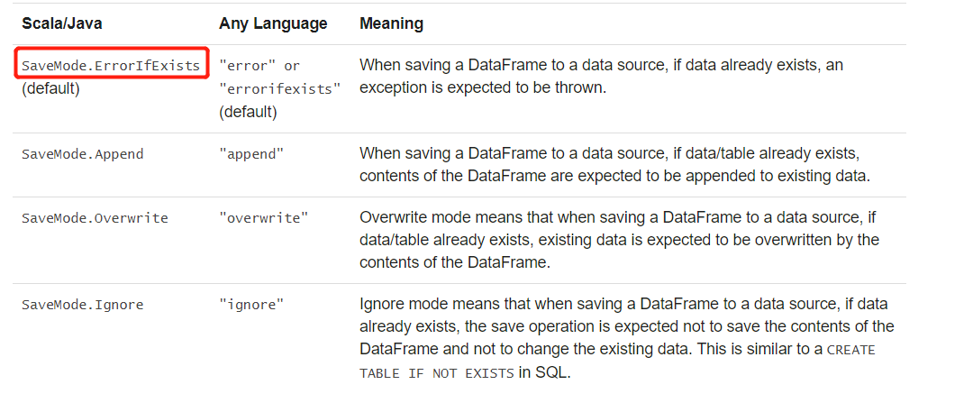
Task: Click the "Scala/Java" column header
Action: (62, 24)
